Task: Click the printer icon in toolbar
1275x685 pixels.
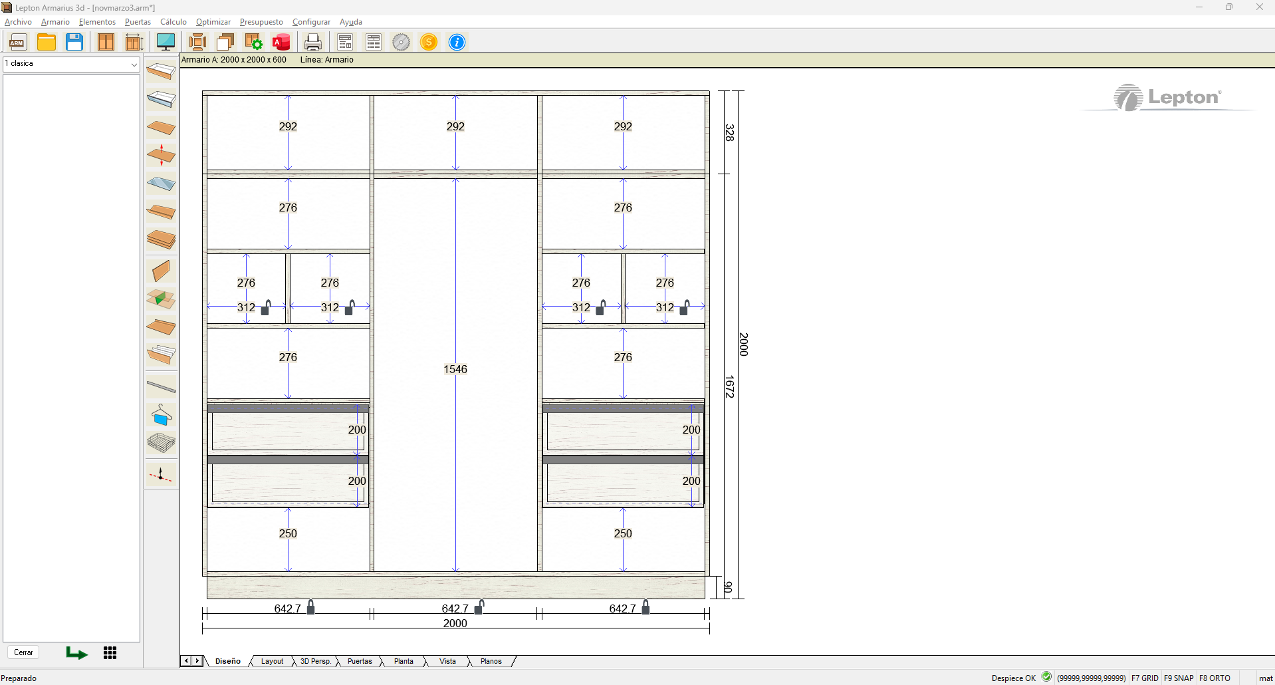Action: click(x=312, y=42)
